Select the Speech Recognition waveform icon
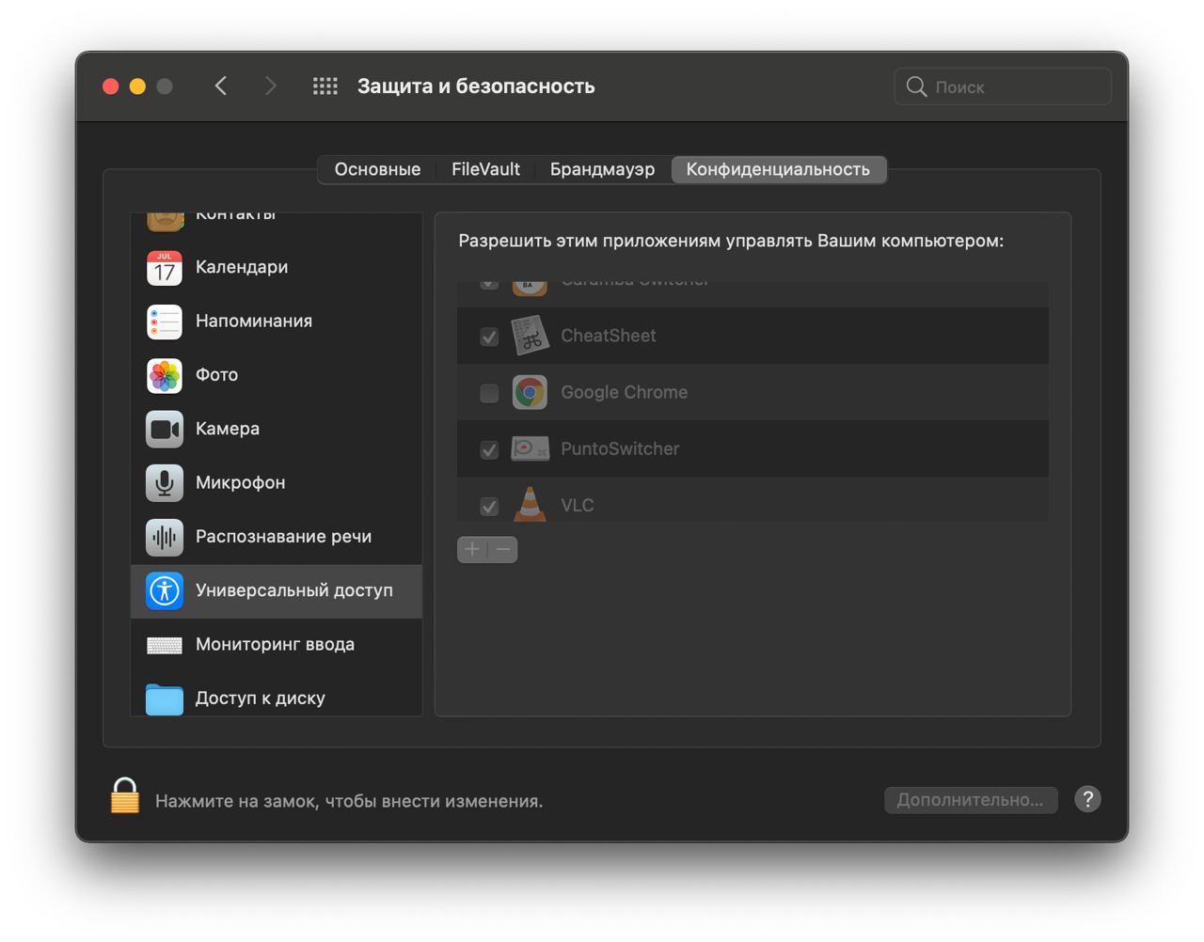The height and width of the screenshot is (942, 1204). (165, 537)
